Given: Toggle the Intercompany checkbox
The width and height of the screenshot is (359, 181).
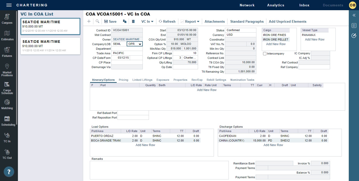Looking at the screenshot, I should point(265,54).
